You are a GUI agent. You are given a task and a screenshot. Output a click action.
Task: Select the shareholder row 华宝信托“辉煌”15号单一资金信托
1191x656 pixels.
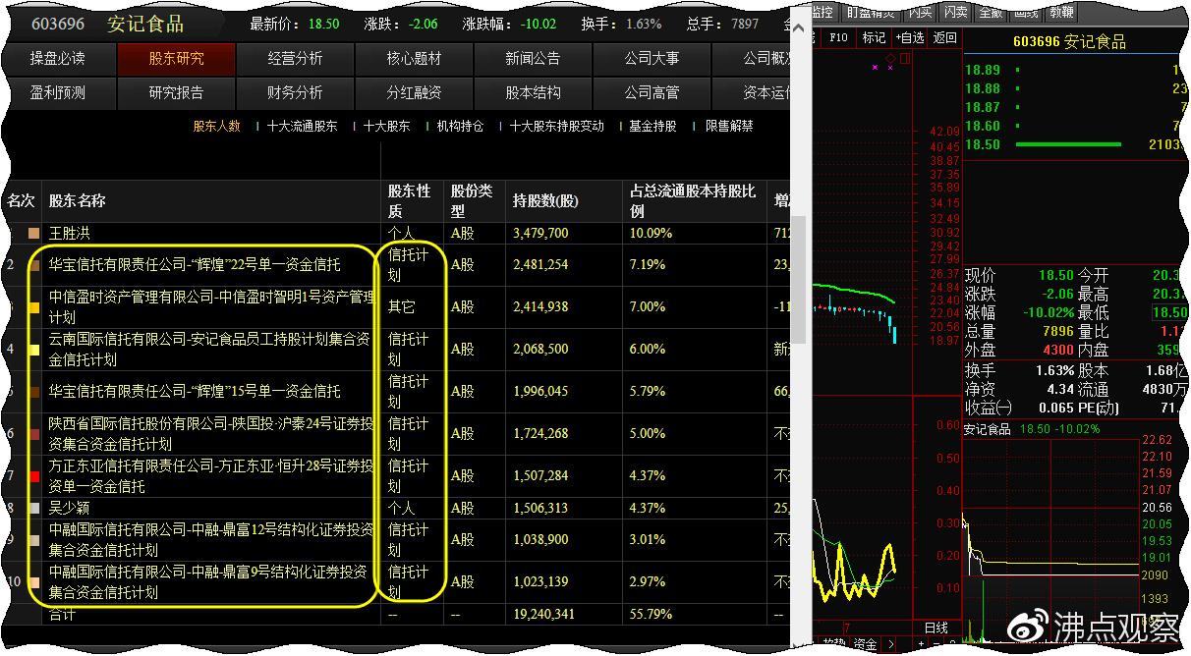195,392
